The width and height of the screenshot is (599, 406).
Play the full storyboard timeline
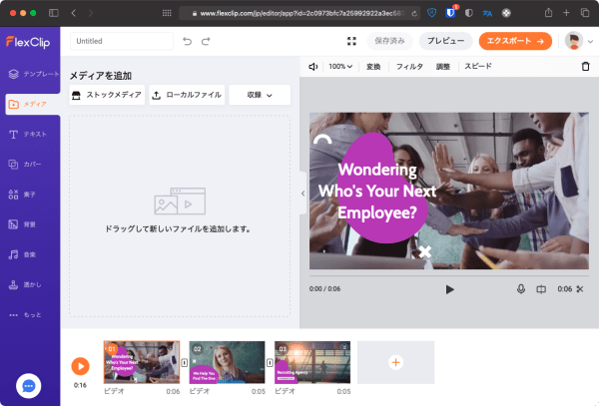tap(80, 366)
